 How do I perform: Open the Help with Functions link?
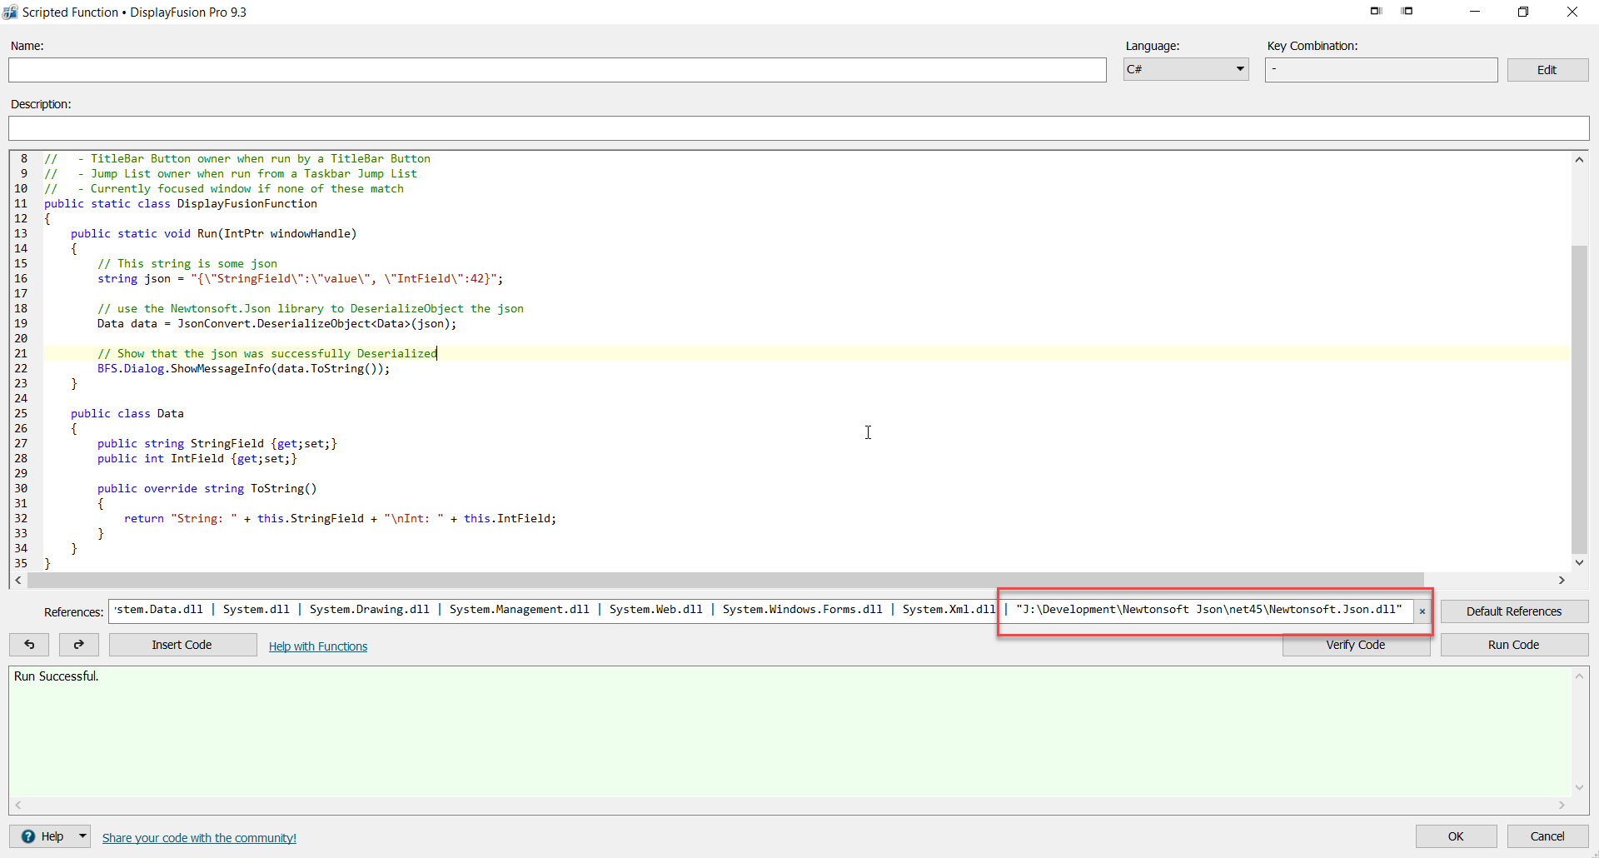[x=317, y=646]
